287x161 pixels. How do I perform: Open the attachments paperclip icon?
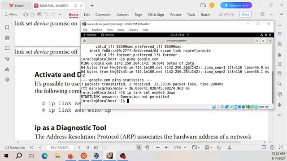7,59
